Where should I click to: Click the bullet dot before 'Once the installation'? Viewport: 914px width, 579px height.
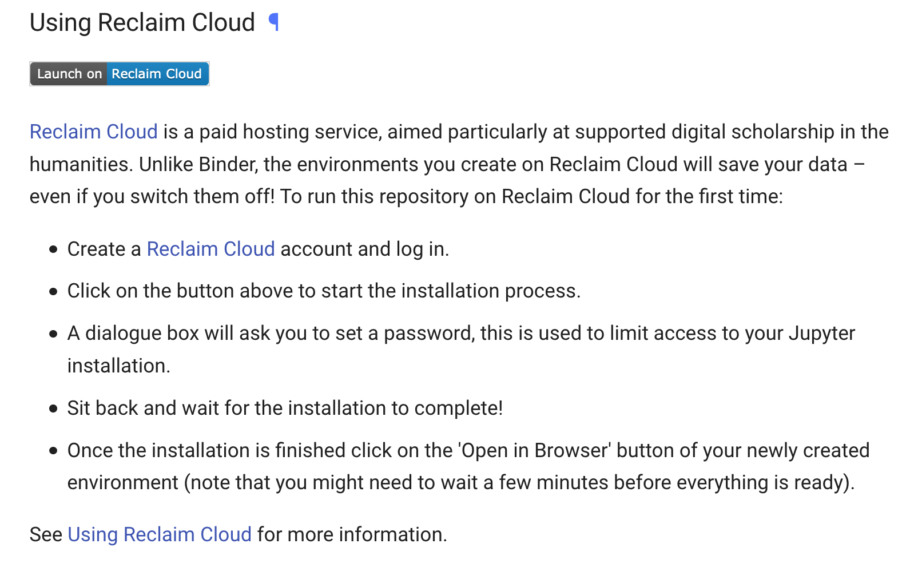coord(54,451)
